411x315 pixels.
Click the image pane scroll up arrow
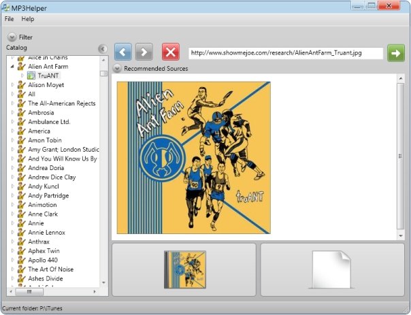401,78
